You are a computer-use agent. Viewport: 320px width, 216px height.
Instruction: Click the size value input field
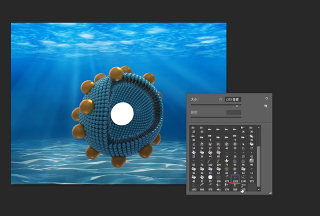[x=233, y=99]
